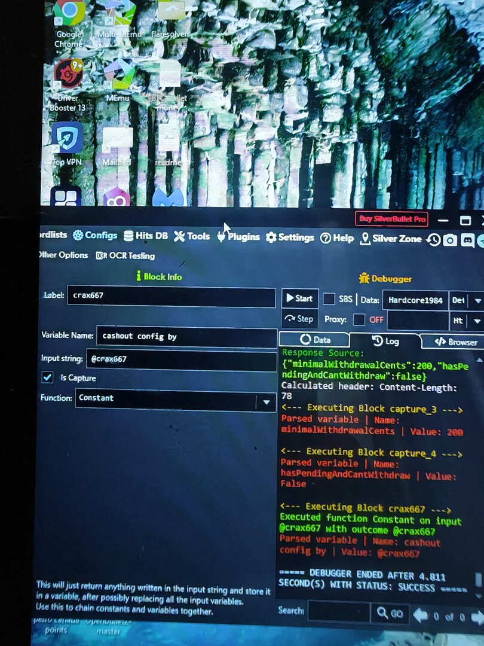Click the Buy SilverBullet Pro button
This screenshot has width=484, height=646.
tap(391, 219)
